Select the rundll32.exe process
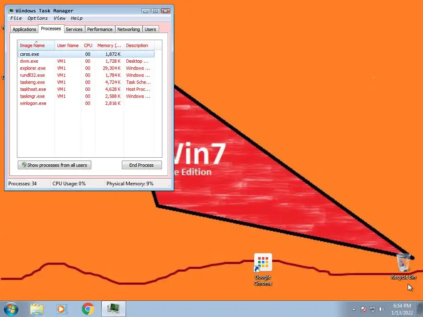The image size is (423, 317). pos(86,75)
